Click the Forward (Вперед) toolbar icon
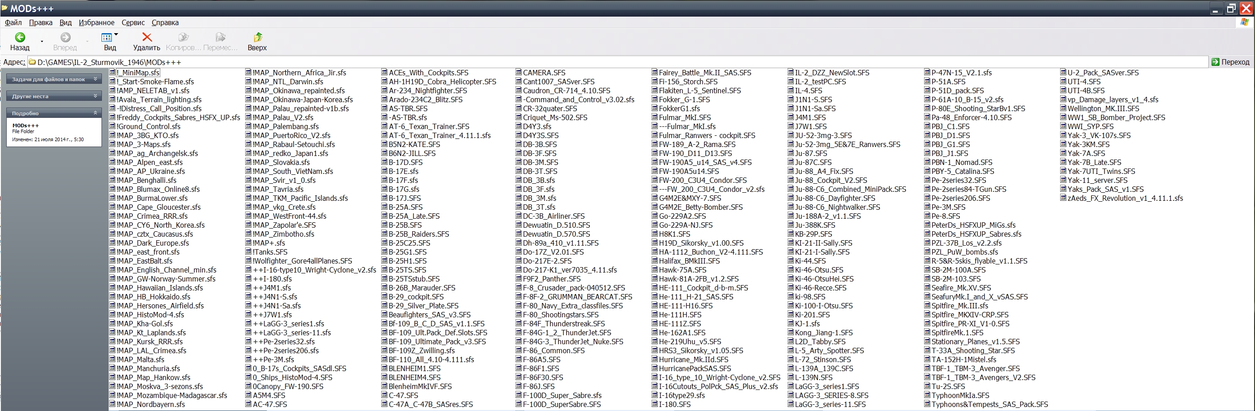Viewport: 1255px width, 411px height. tap(65, 37)
